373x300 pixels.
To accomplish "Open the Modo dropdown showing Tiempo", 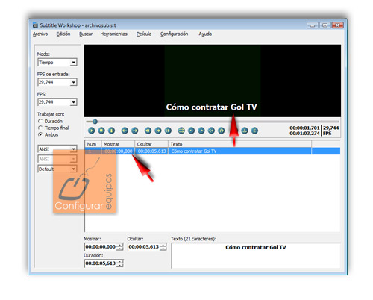I will pyautogui.click(x=57, y=62).
